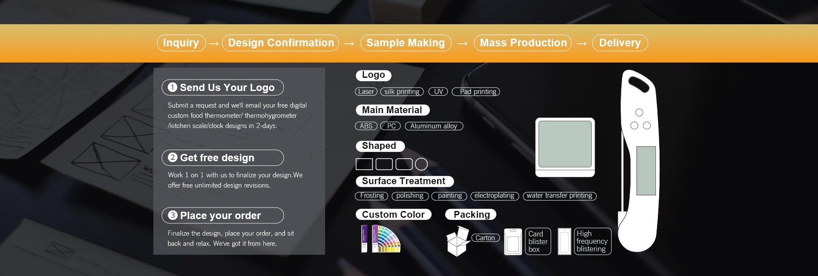Select Card blister box label
818x276 pixels.
(x=538, y=242)
